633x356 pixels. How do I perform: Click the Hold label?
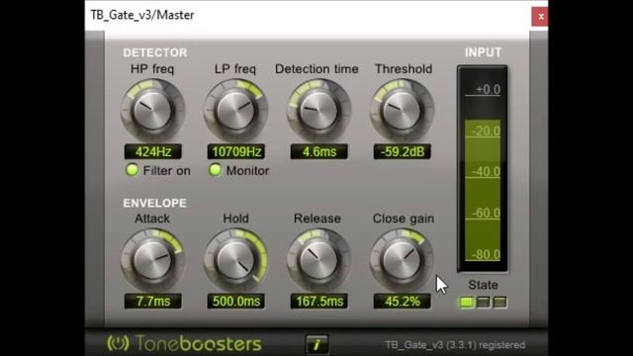coord(235,219)
